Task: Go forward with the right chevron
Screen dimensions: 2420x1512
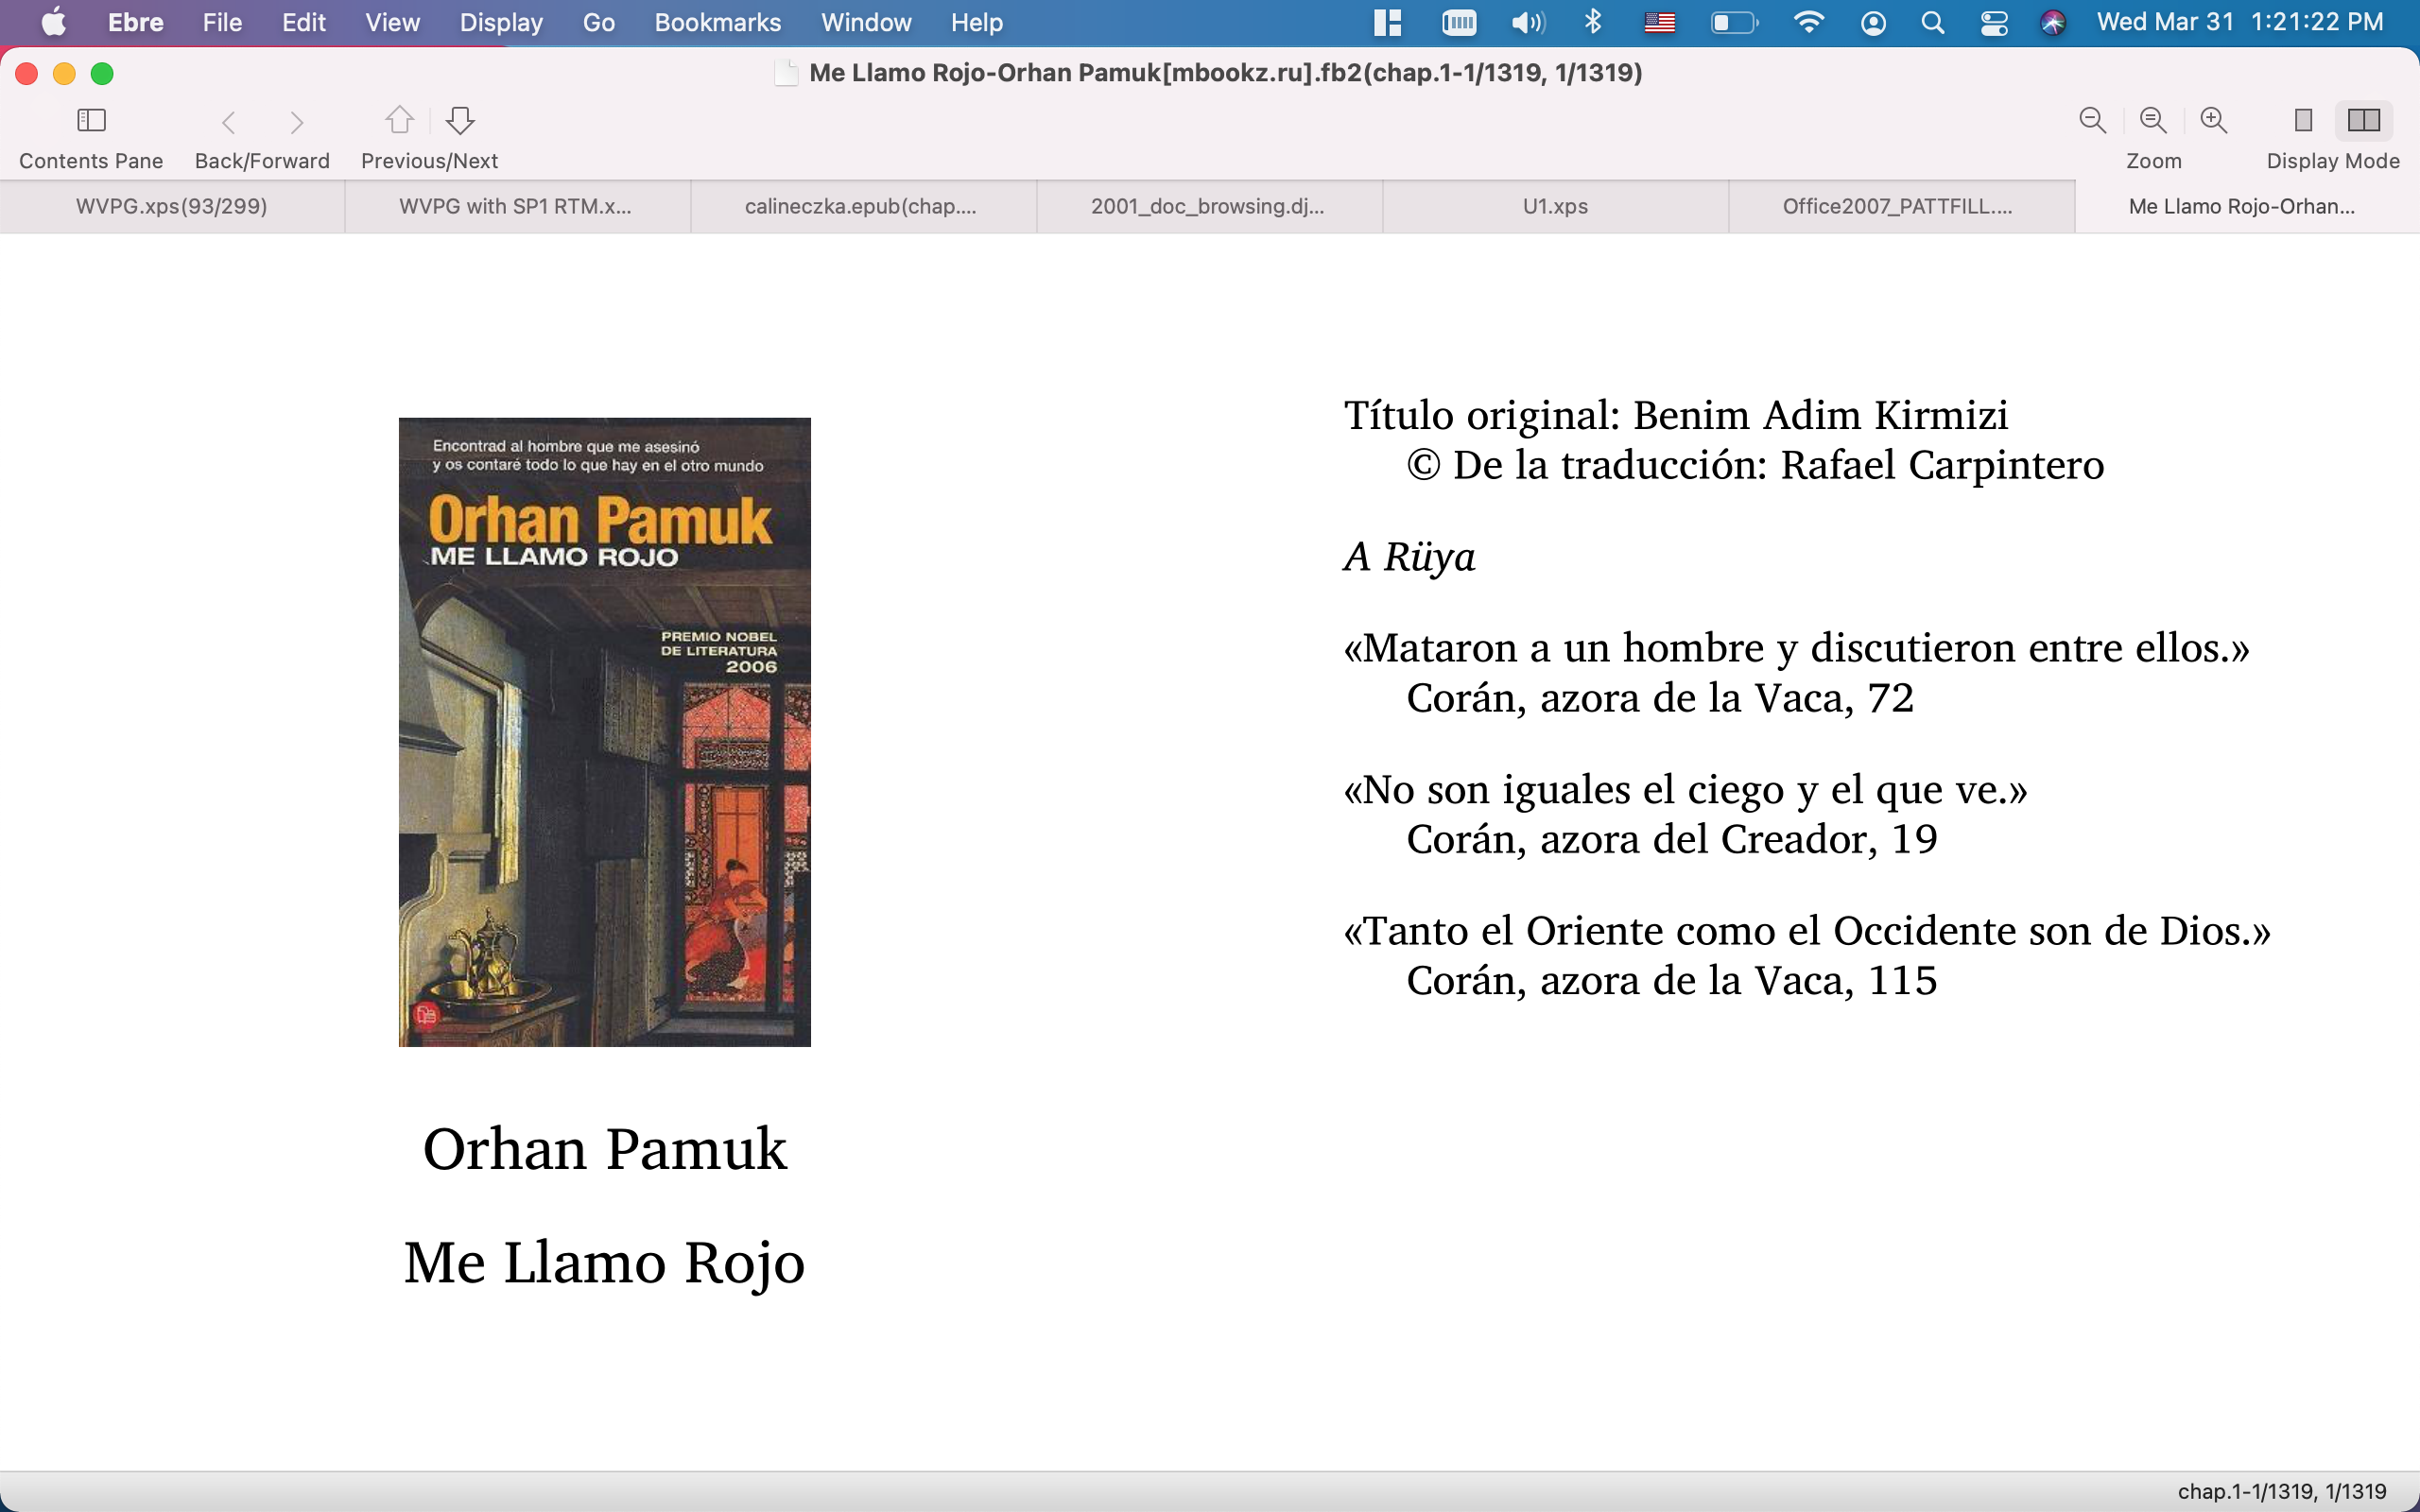Action: (296, 123)
